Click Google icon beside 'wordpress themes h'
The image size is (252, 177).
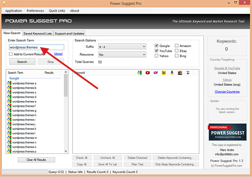(x=9, y=115)
